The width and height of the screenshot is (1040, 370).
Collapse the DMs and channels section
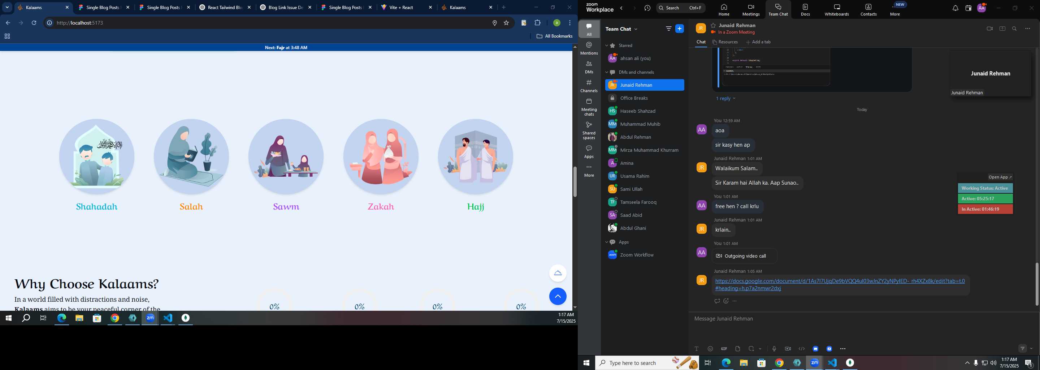point(606,72)
